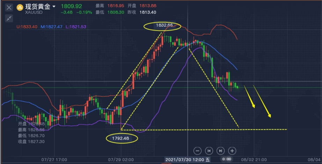Jump to previous candle with skip-back button
322x164 pixels.
pyautogui.click(x=209, y=151)
